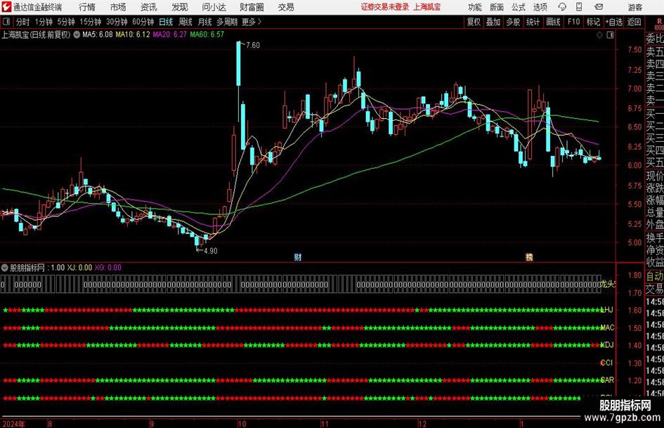Select the 日线 daily period tab

tap(166, 22)
